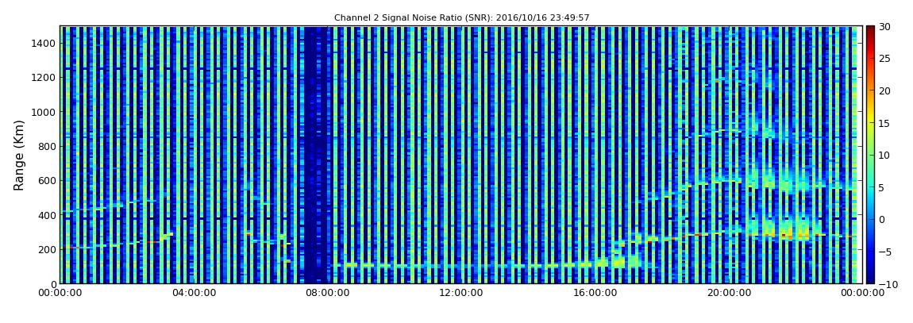This screenshot has height=323, width=913.
Task: Click the leftmost 00:00:00 time label
Action: coord(60,294)
